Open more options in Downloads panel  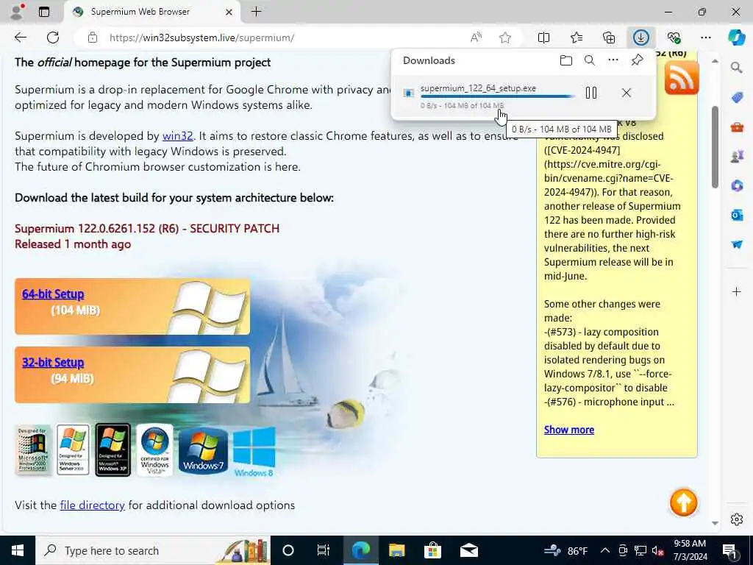[x=613, y=60]
